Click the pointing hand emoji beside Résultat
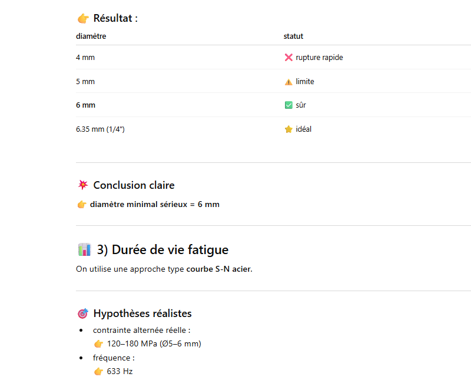The image size is (471, 387). 82,18
